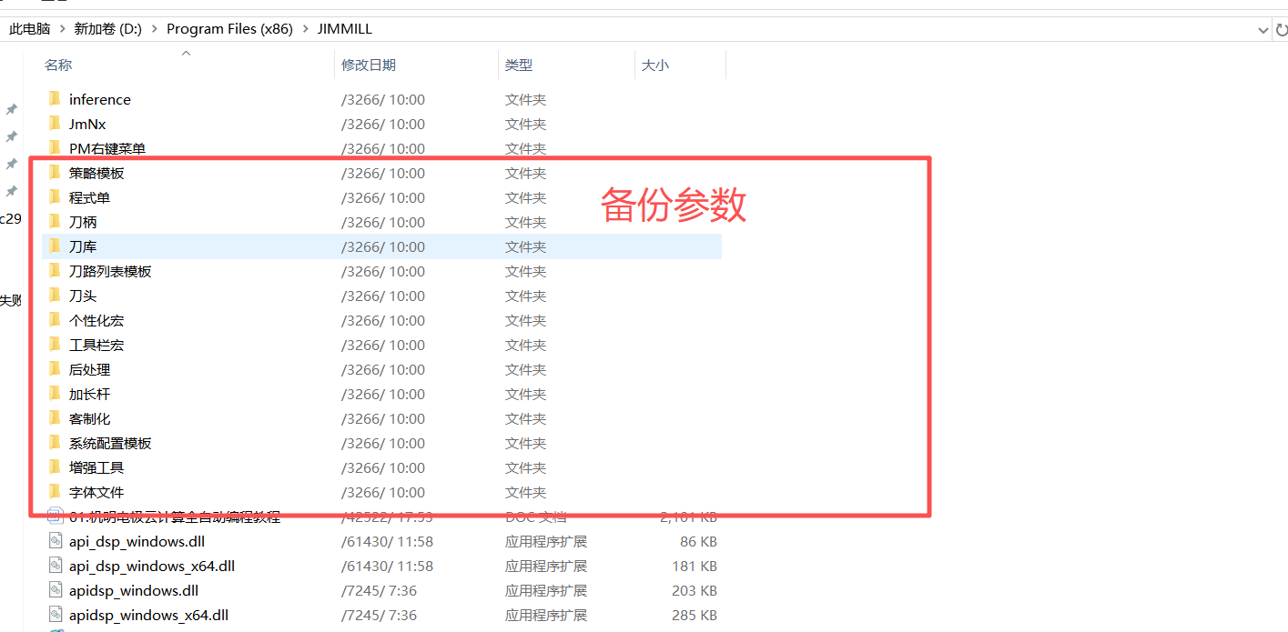The width and height of the screenshot is (1288, 632).
Task: Select the 刀柄 folder icon
Action: [x=55, y=222]
